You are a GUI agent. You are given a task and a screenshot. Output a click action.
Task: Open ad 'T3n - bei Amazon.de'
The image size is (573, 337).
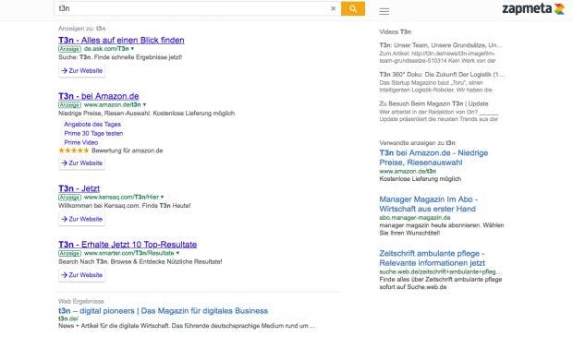[99, 96]
